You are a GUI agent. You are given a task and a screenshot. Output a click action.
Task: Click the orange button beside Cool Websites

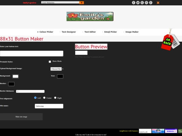tap(82, 3)
